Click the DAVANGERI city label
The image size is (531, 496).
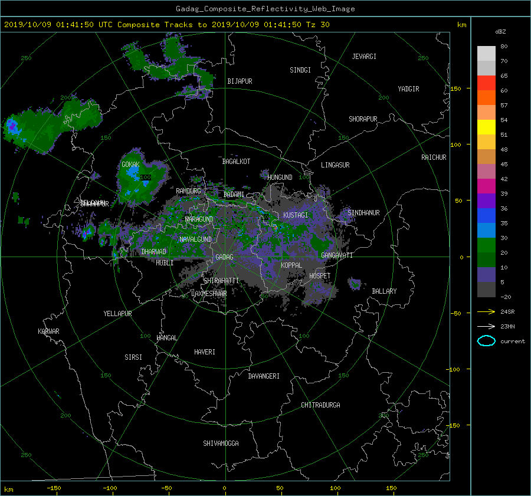point(264,376)
